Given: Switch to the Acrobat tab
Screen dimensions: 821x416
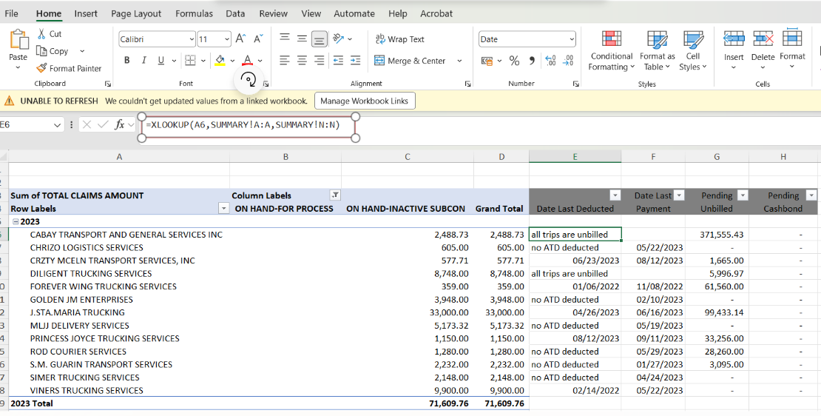Looking at the screenshot, I should pos(436,13).
